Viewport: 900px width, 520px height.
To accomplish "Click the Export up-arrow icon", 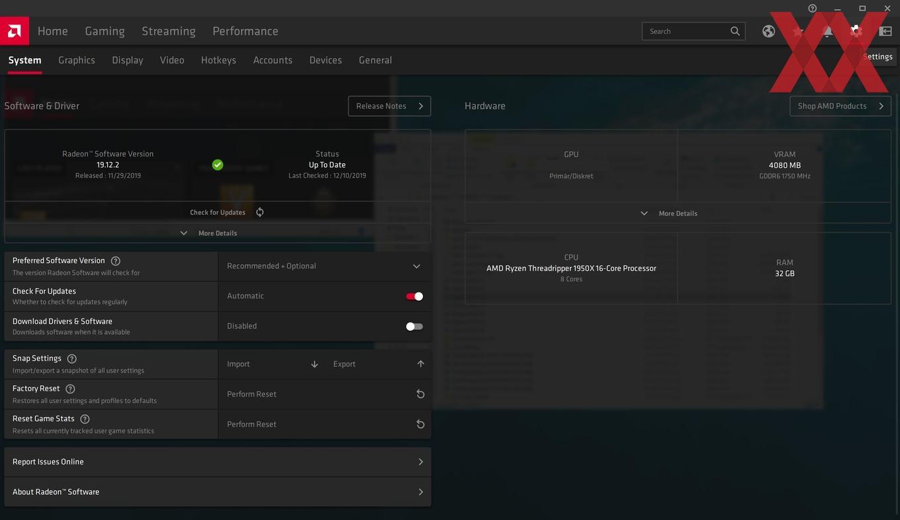I will point(420,364).
